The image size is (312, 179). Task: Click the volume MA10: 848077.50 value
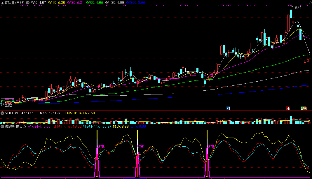pyautogui.click(x=81, y=113)
